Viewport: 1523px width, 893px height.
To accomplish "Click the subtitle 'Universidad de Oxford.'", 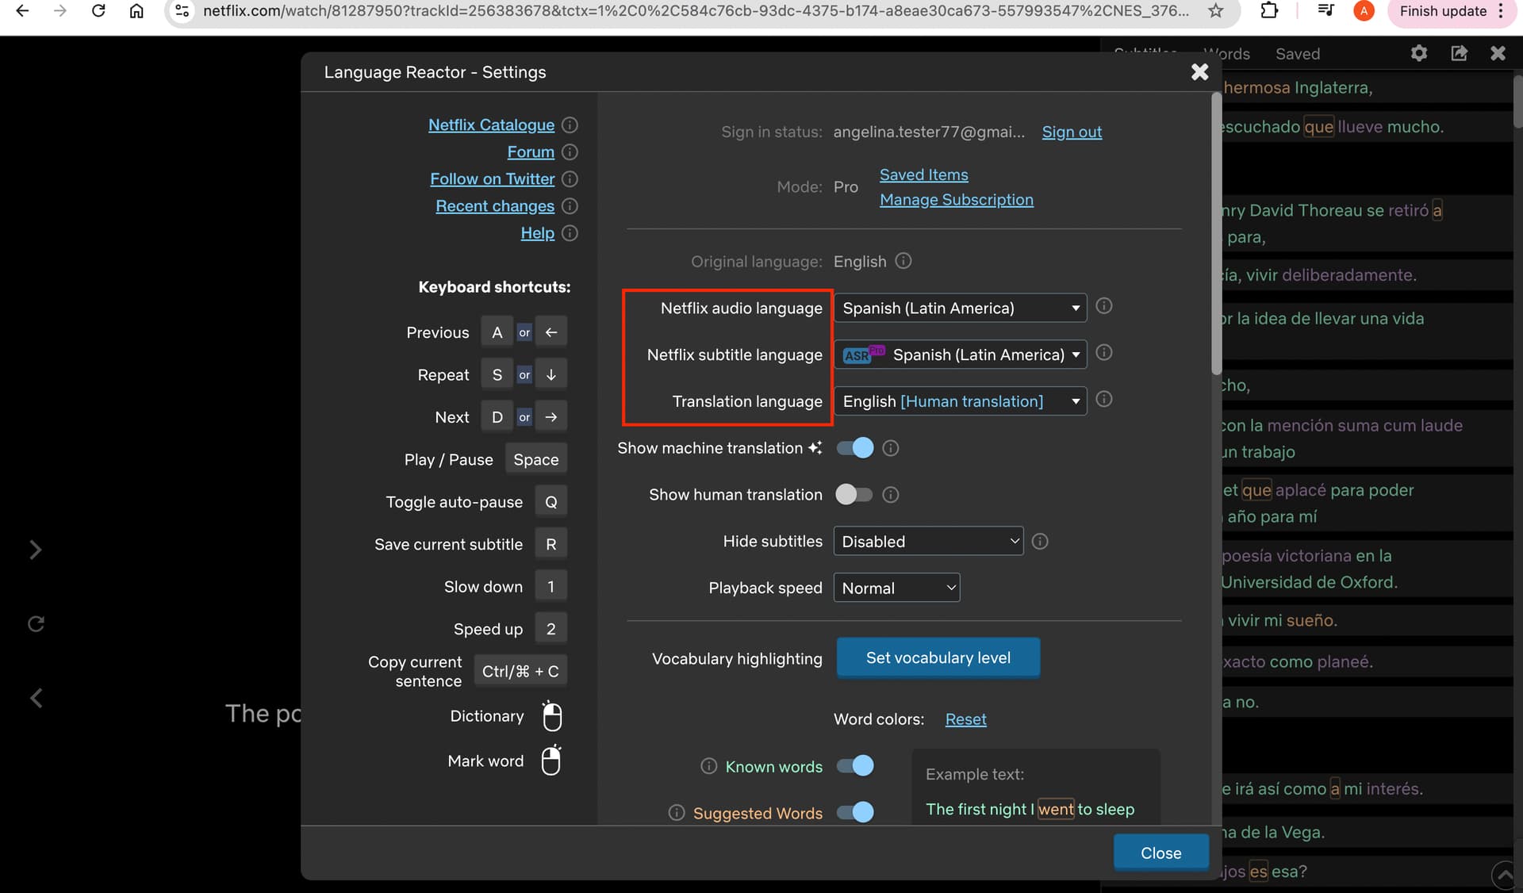I will [1309, 582].
